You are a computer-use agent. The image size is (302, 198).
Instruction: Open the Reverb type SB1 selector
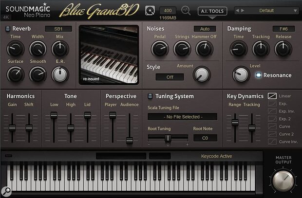58,29
